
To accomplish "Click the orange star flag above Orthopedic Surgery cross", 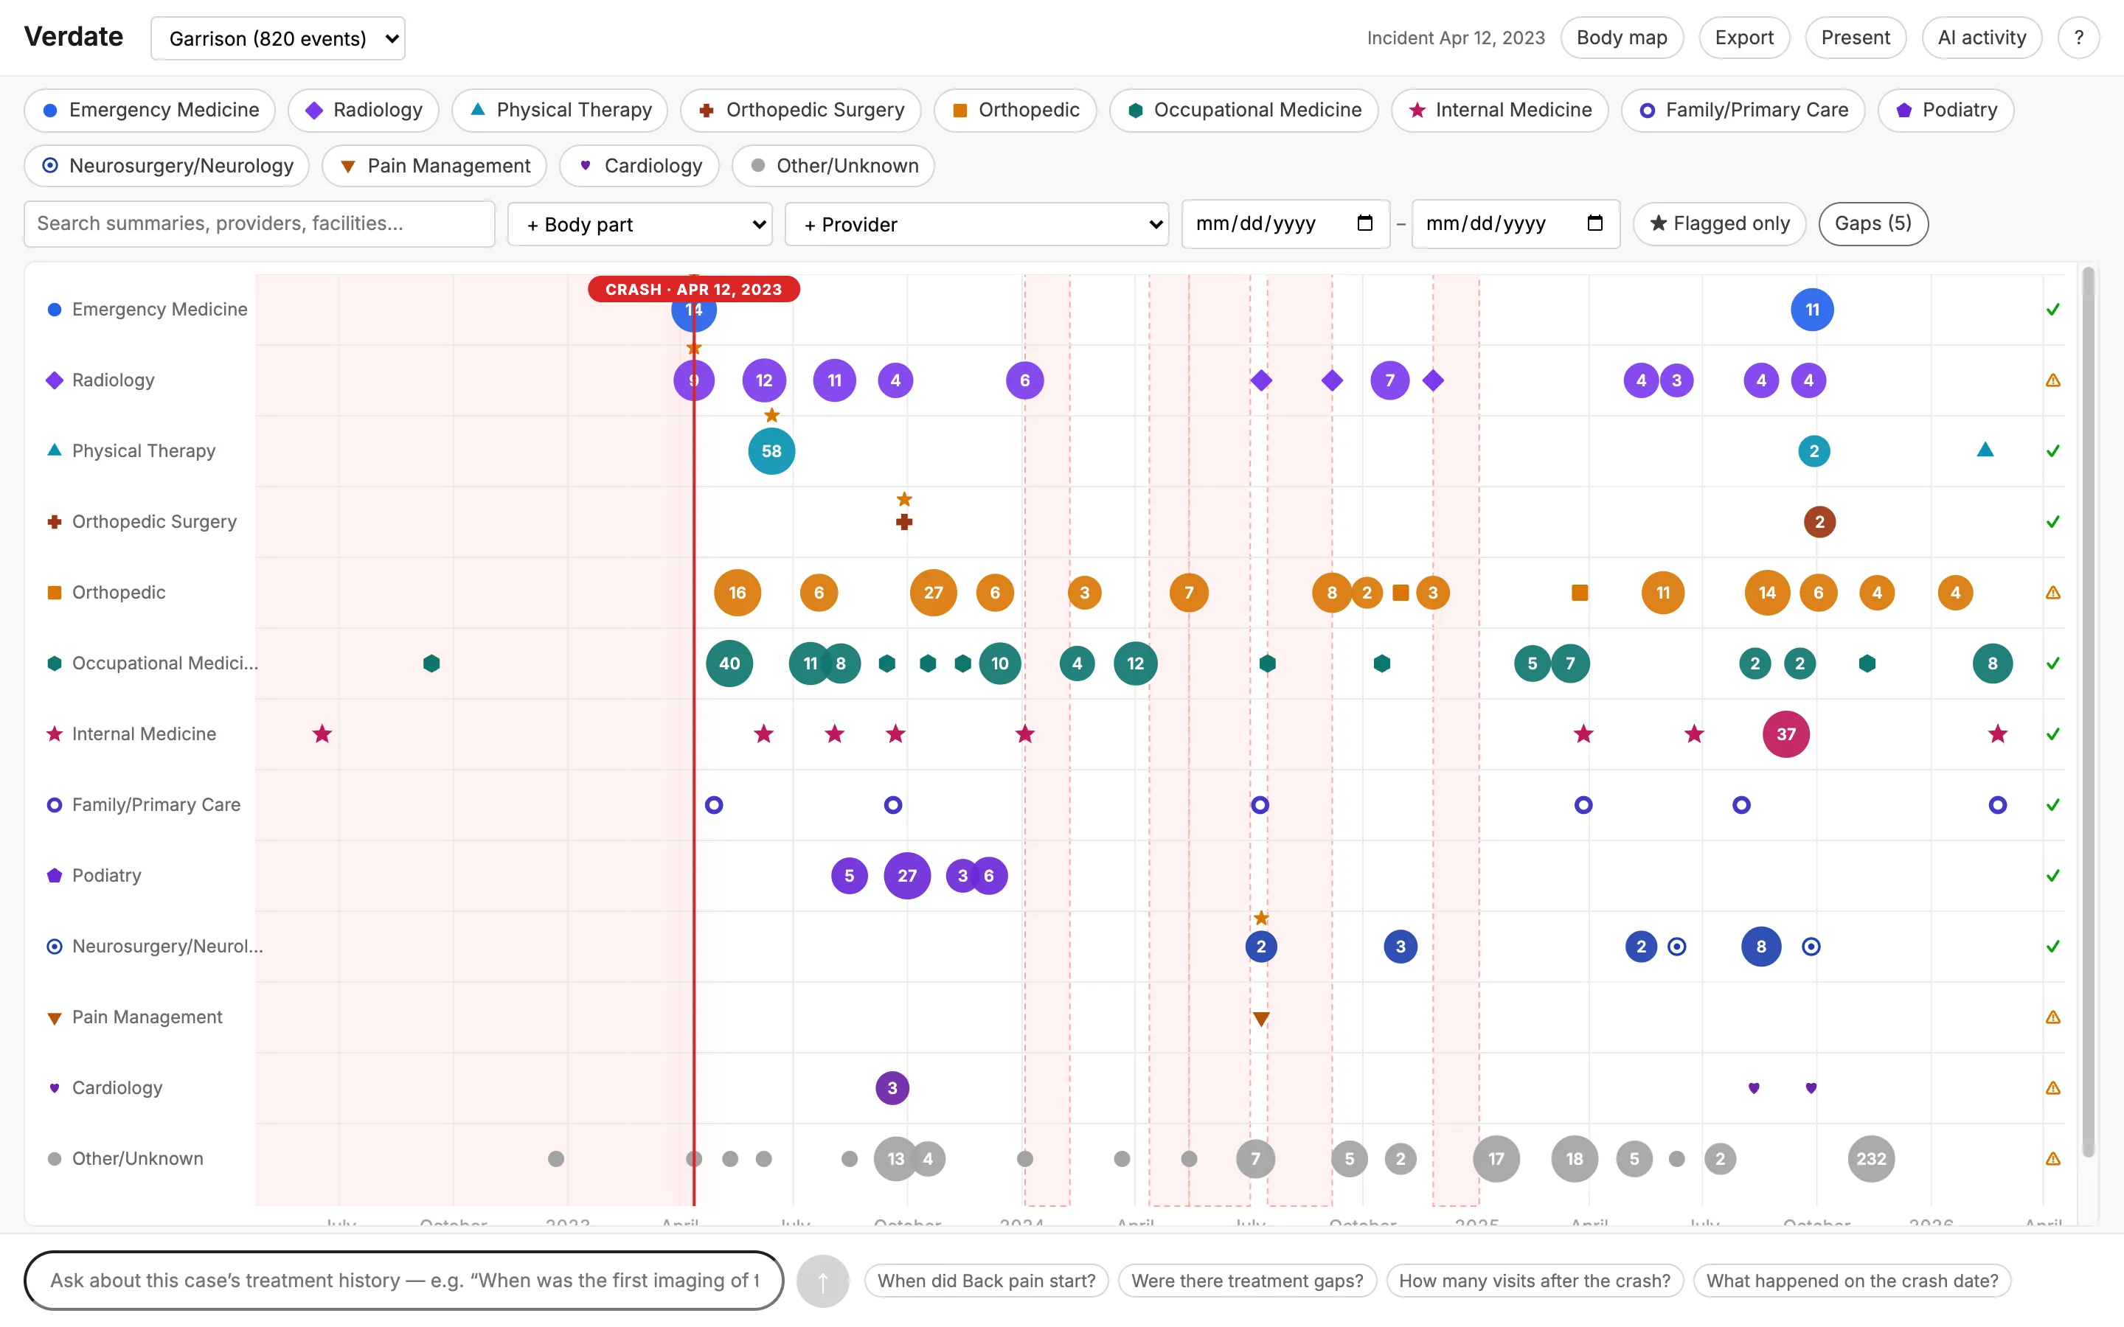I will click(x=904, y=499).
